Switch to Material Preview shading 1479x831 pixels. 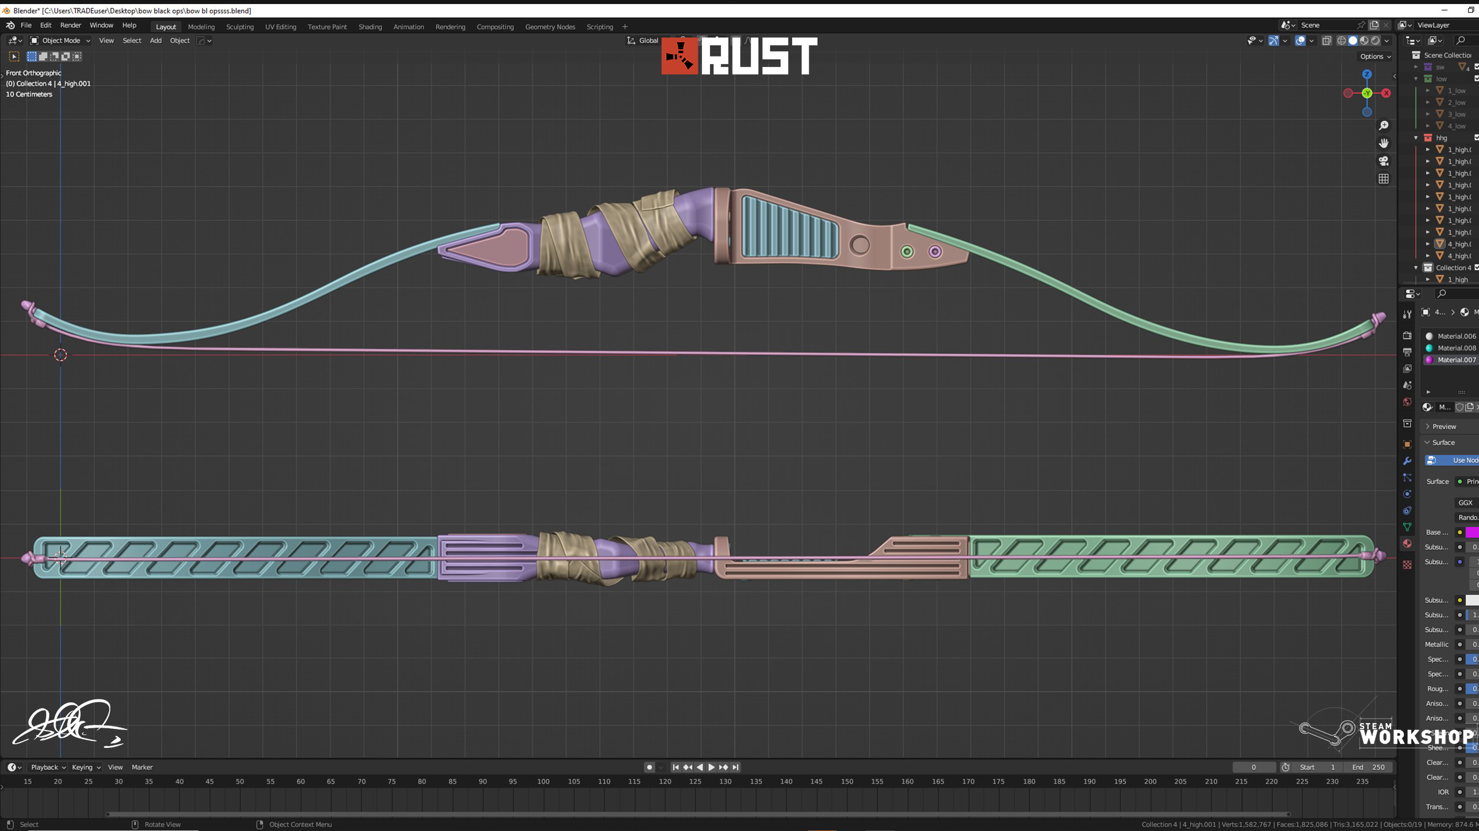pos(1364,40)
